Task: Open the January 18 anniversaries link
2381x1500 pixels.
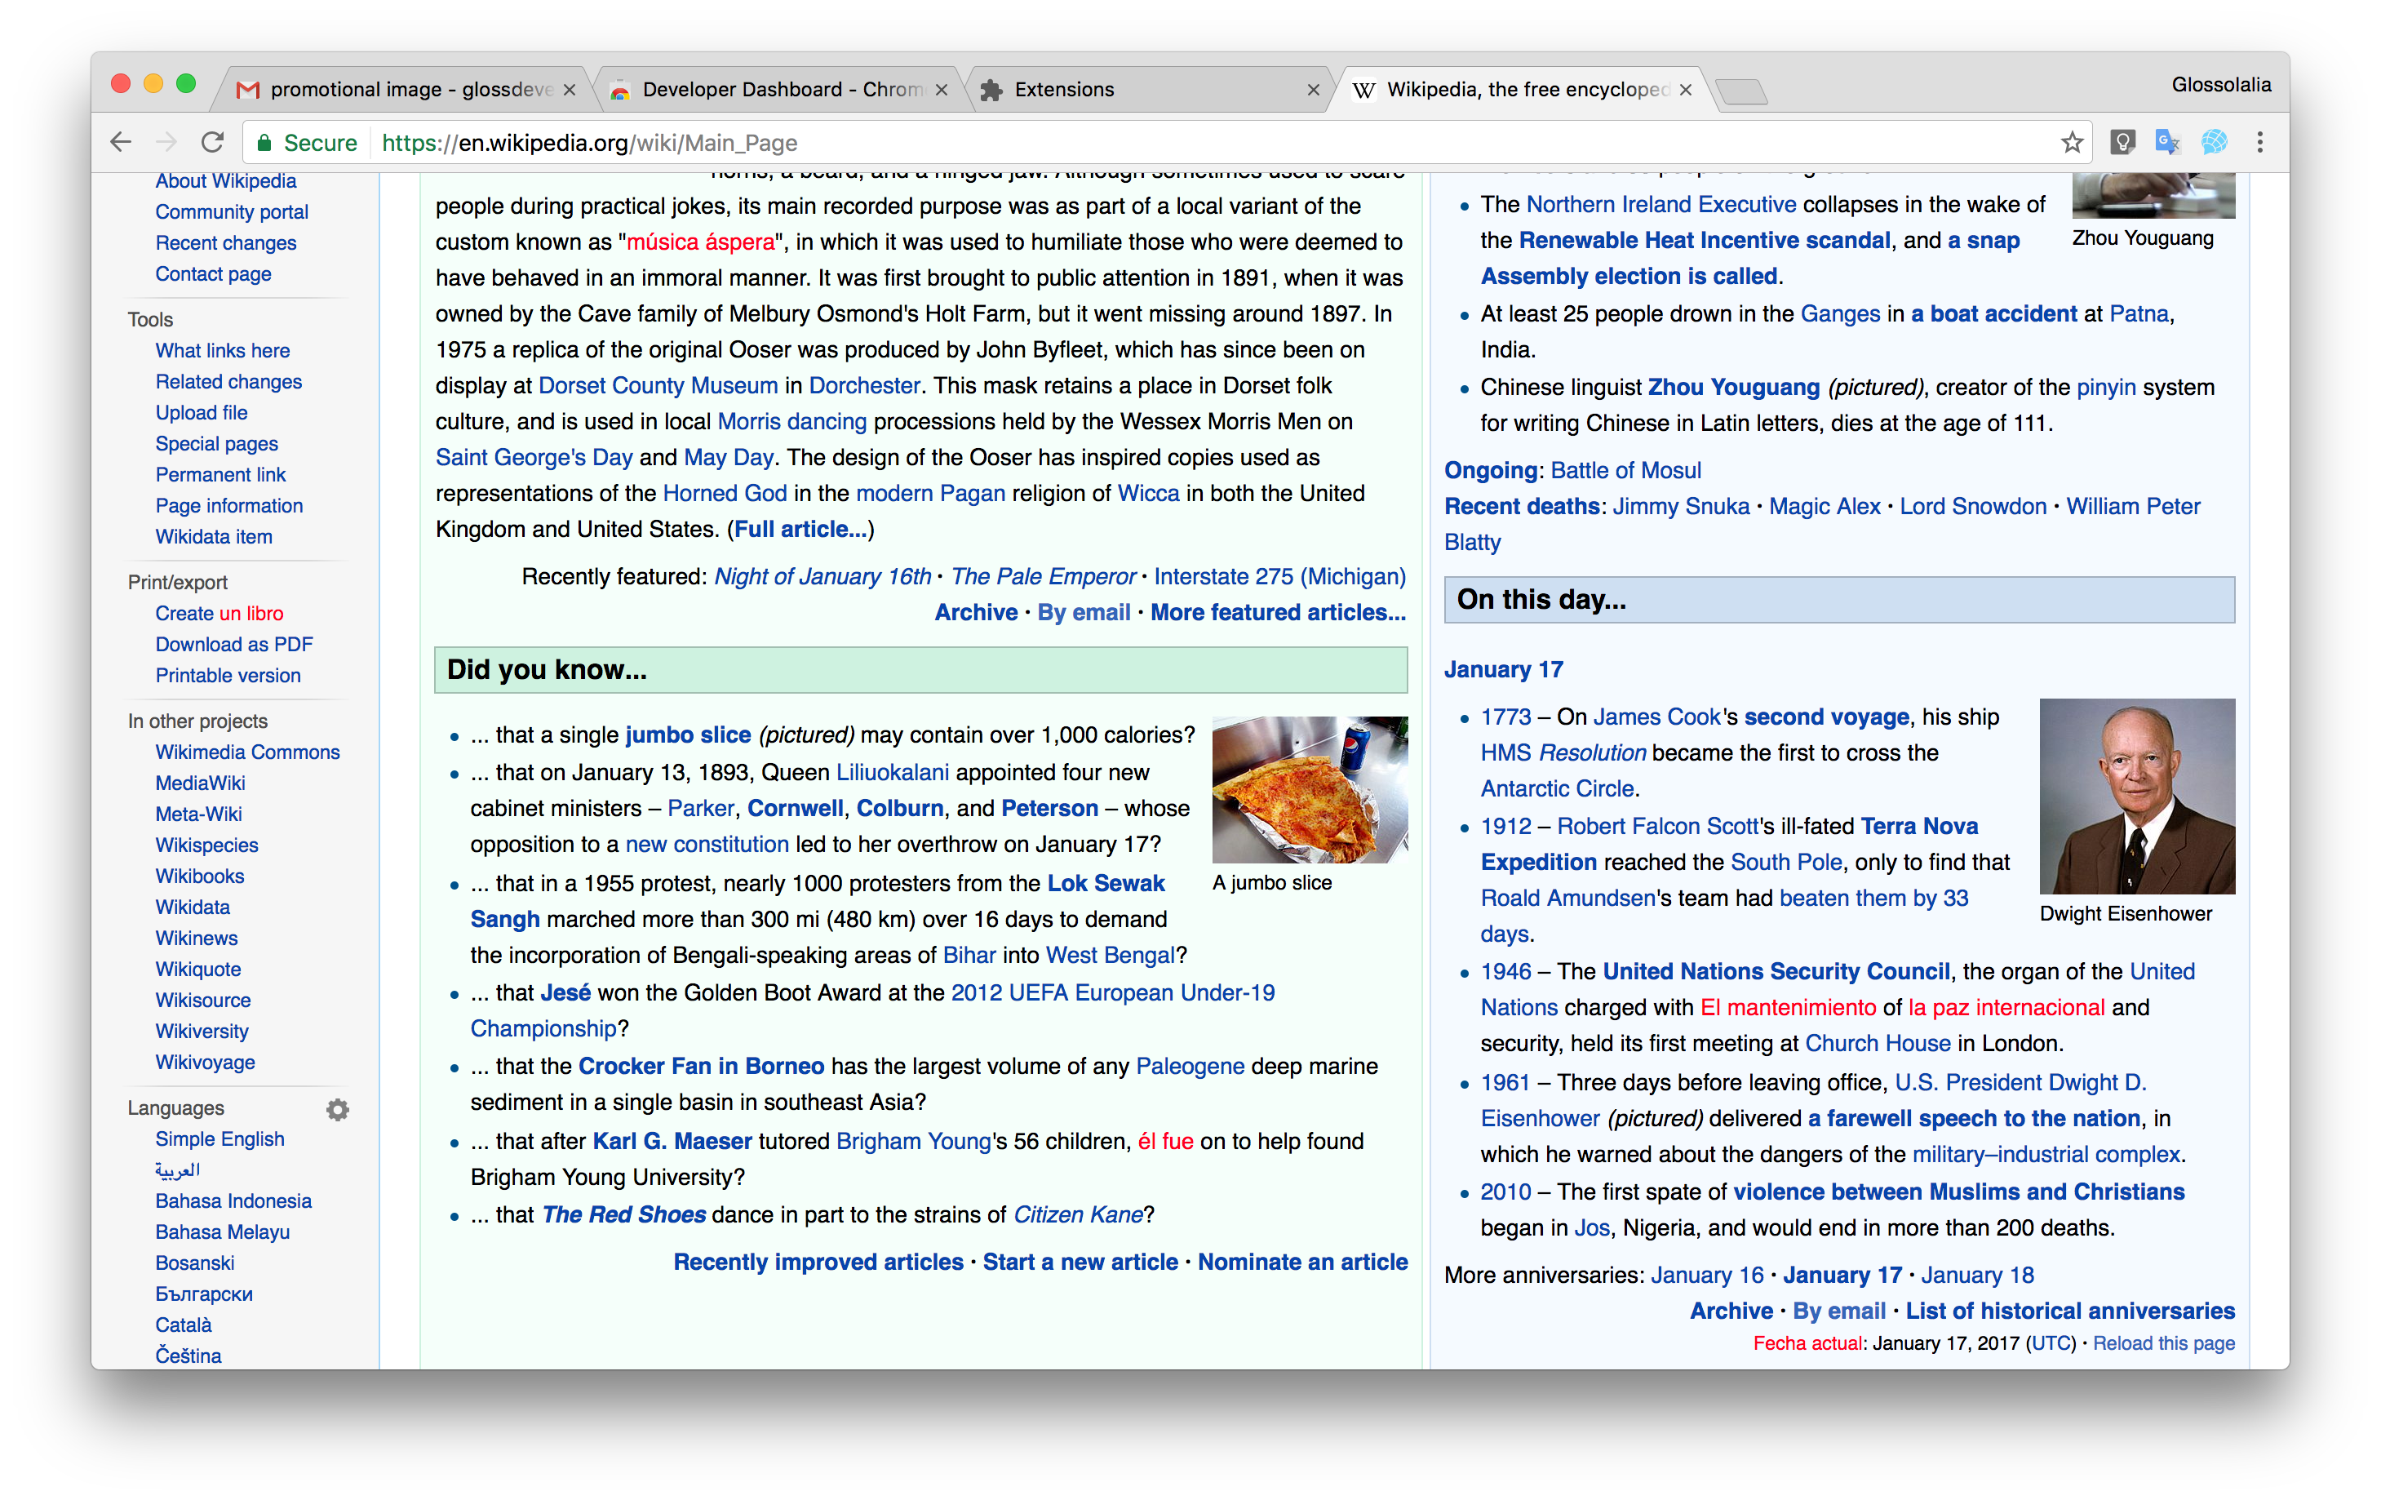Action: pos(1978,1276)
